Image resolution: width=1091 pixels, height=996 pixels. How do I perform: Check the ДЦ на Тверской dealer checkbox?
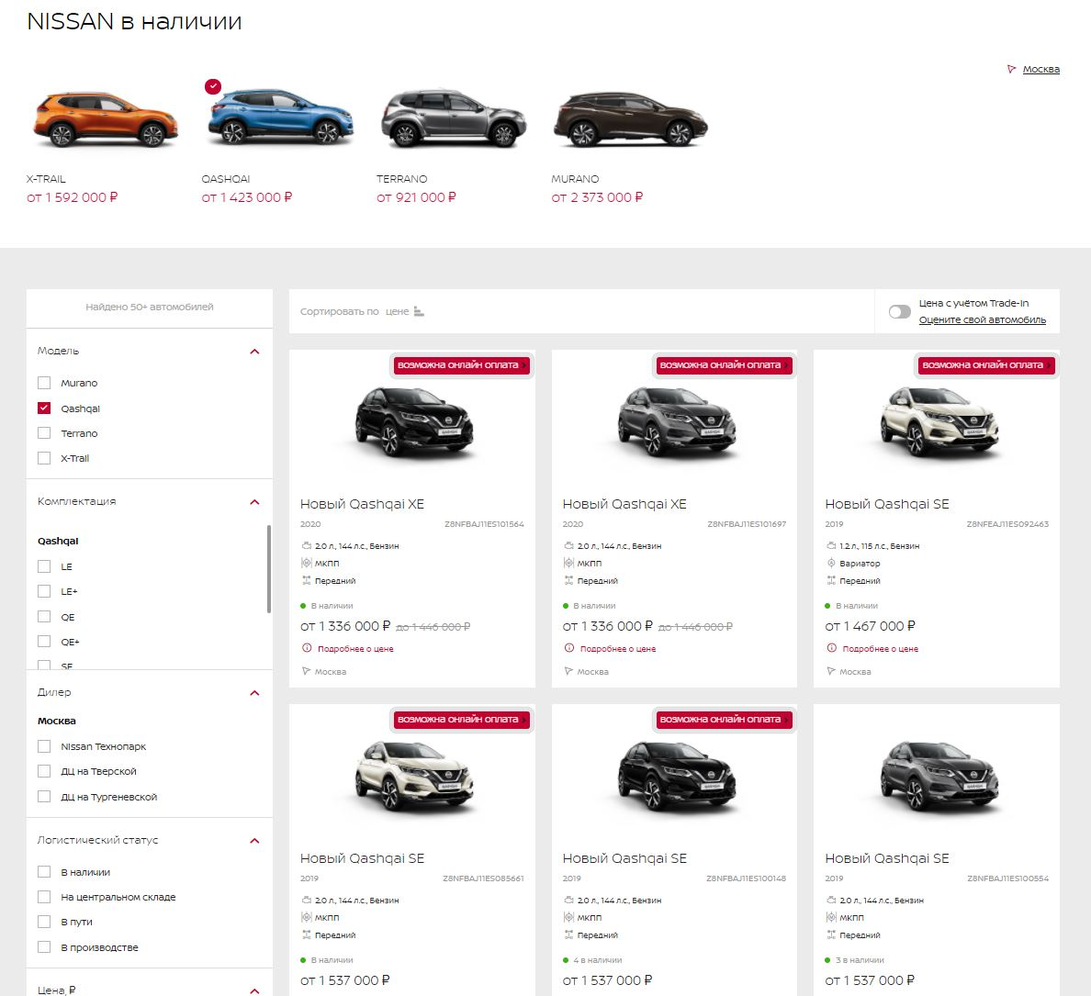point(44,771)
